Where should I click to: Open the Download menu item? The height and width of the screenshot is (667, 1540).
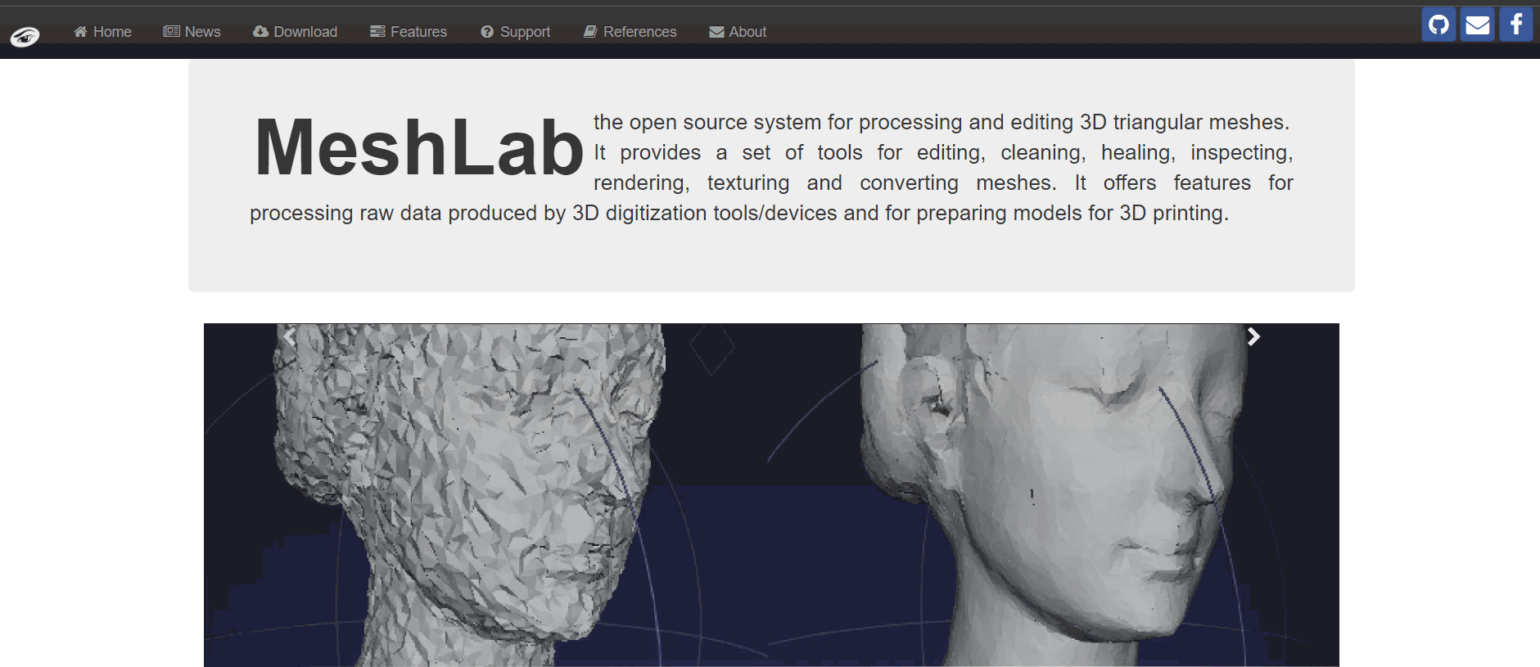point(295,32)
